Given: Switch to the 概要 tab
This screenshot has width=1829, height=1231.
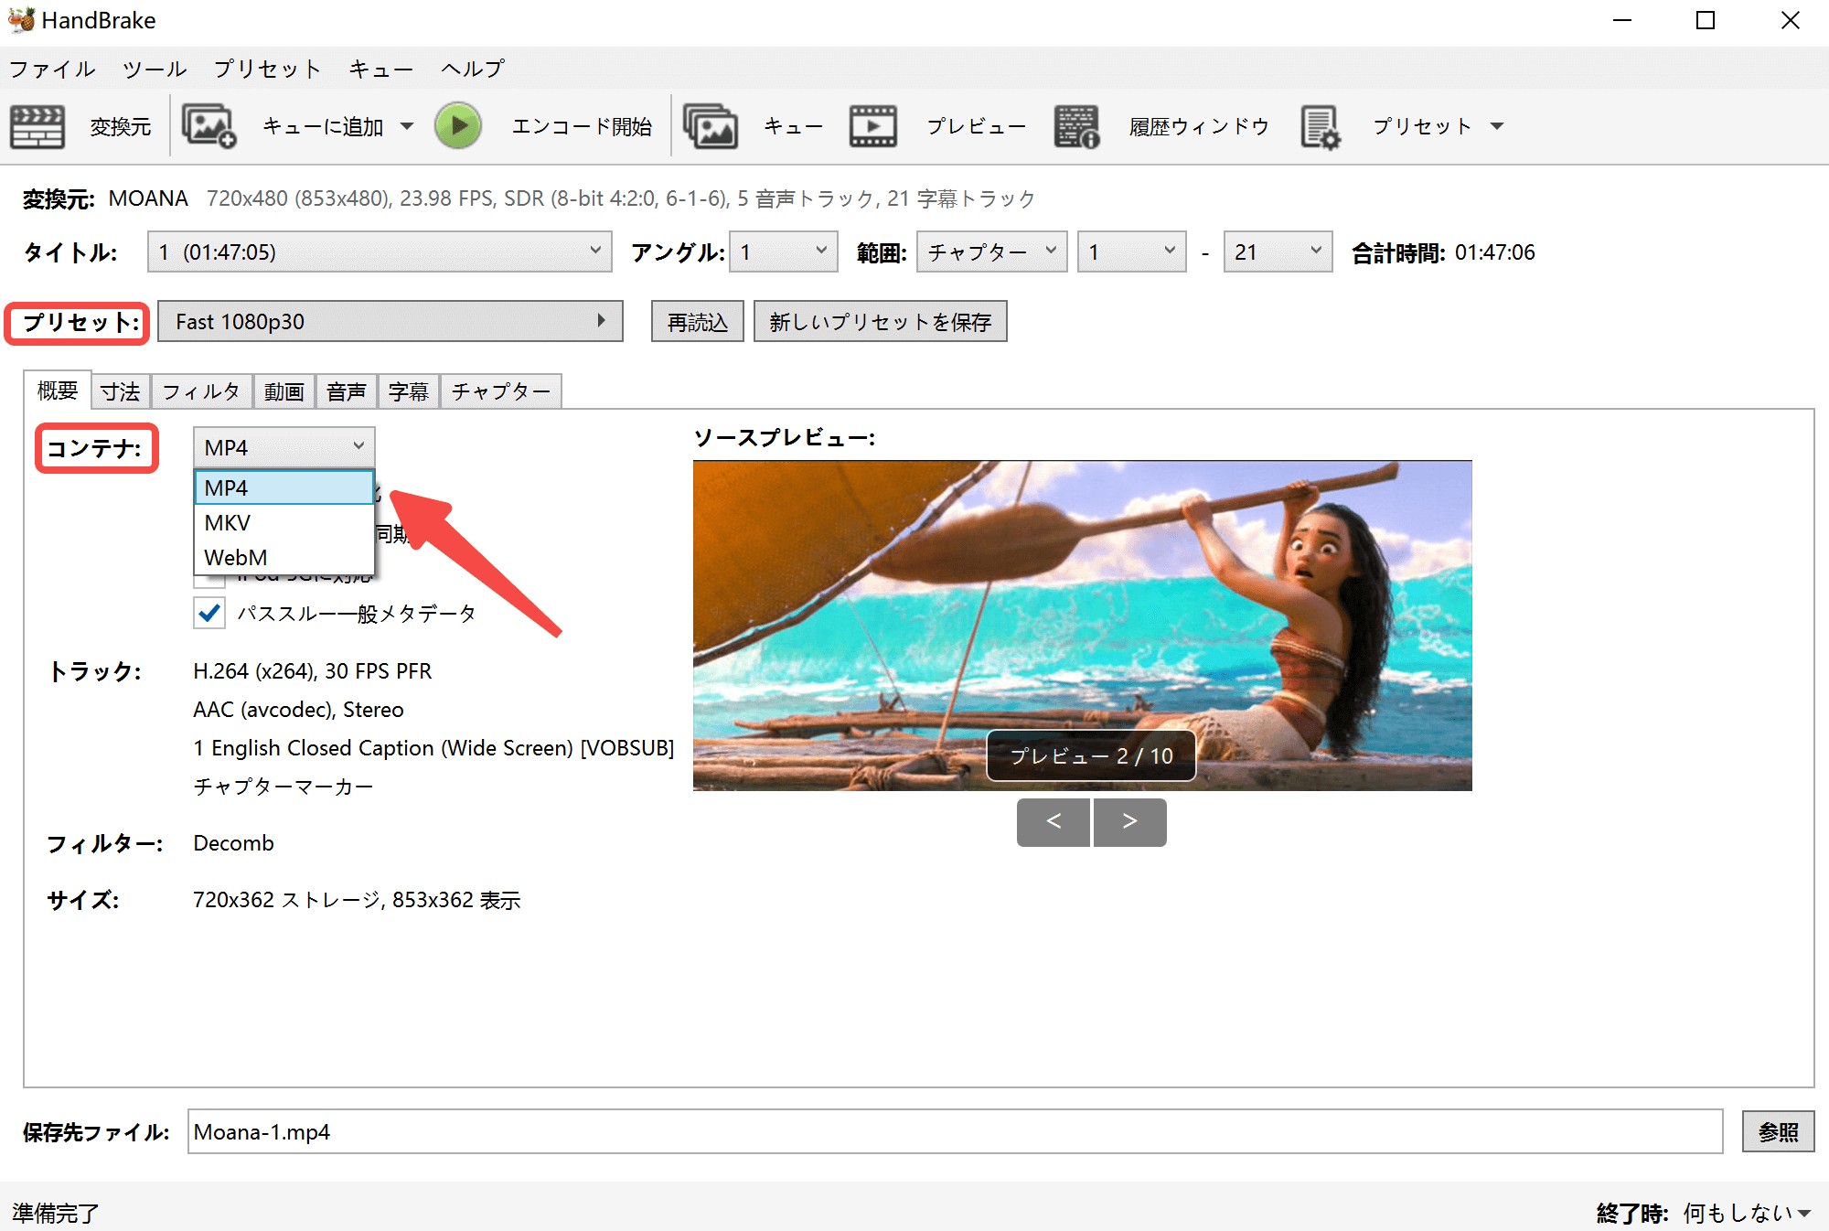Looking at the screenshot, I should tap(57, 391).
